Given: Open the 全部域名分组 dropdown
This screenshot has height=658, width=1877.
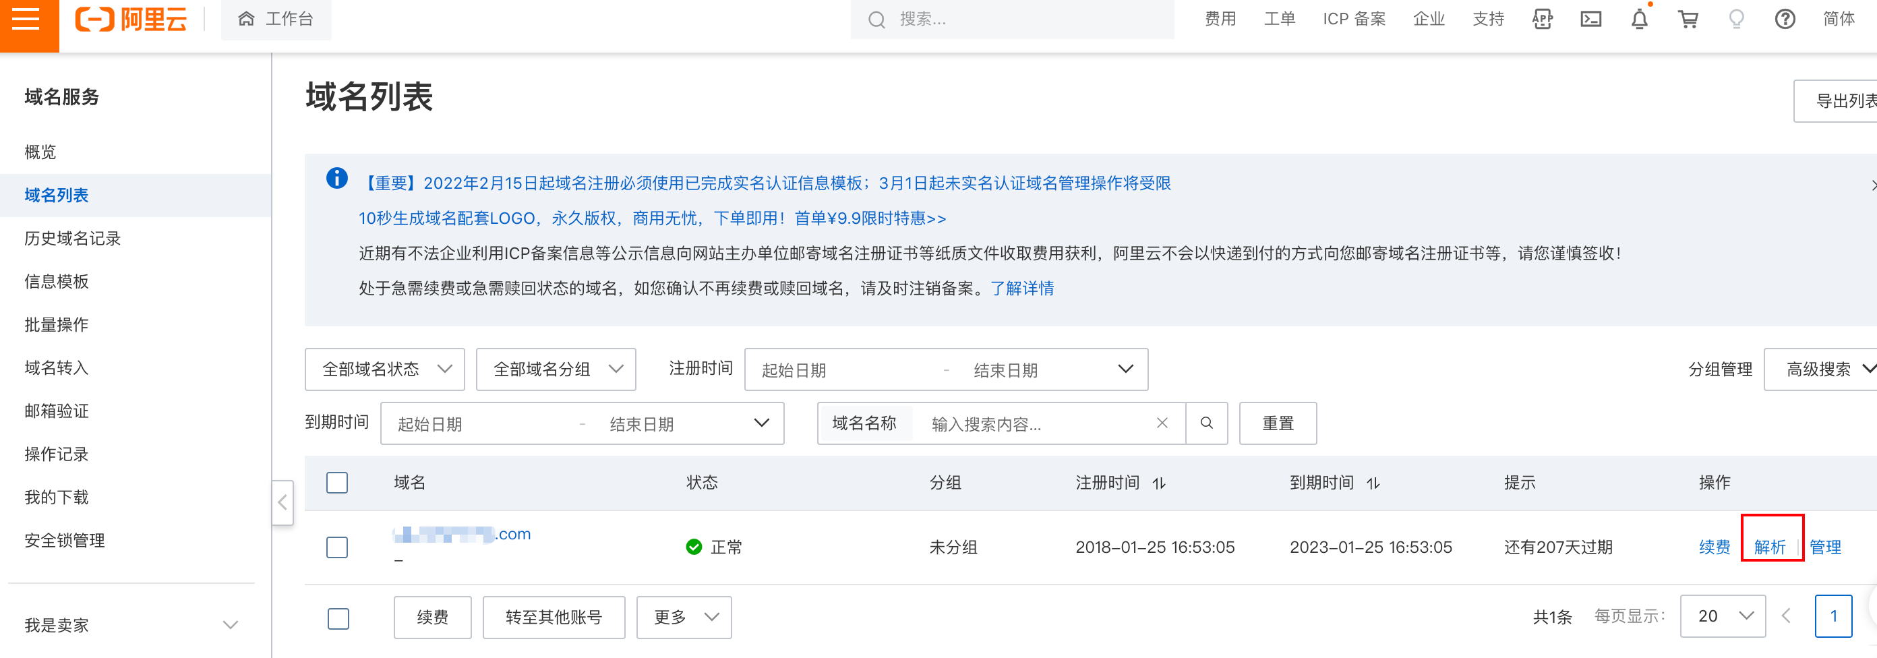Looking at the screenshot, I should (x=556, y=369).
